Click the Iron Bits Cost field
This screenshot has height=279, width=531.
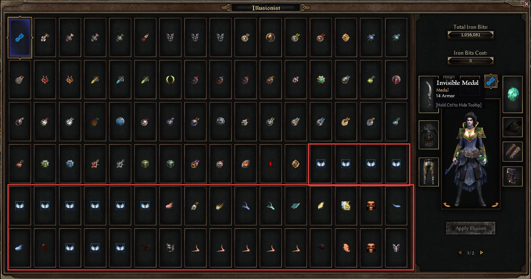coord(470,61)
